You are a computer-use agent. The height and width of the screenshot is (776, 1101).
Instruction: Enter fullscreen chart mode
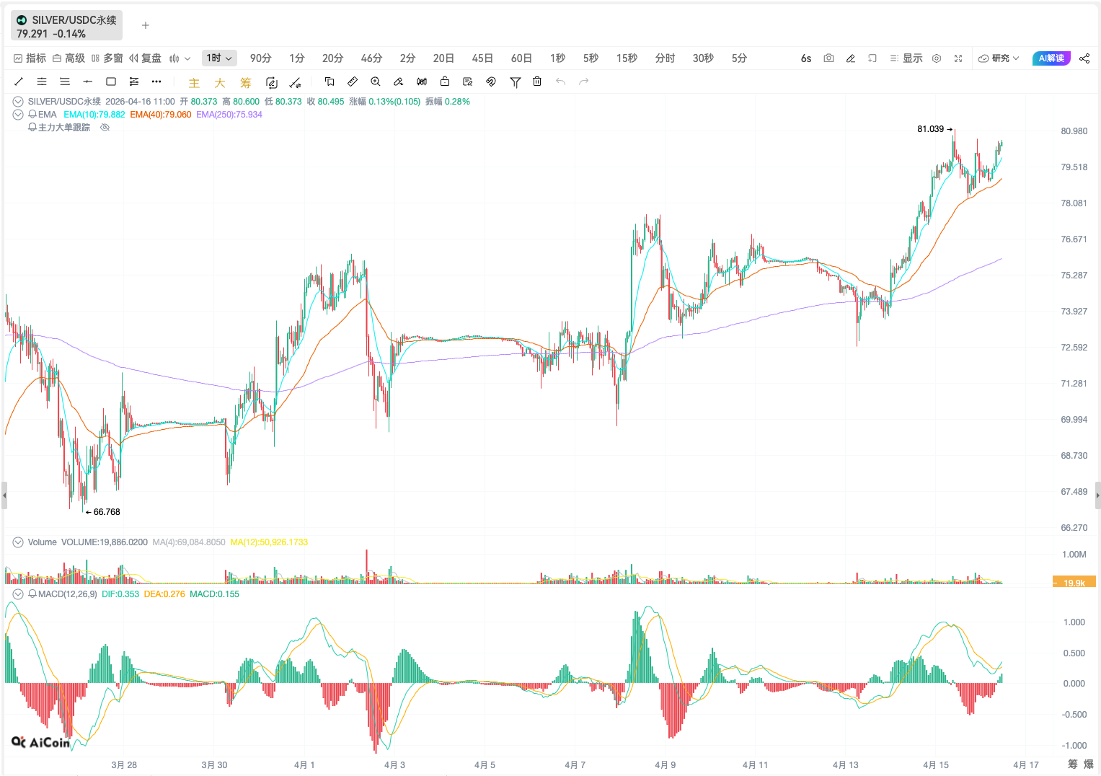958,58
